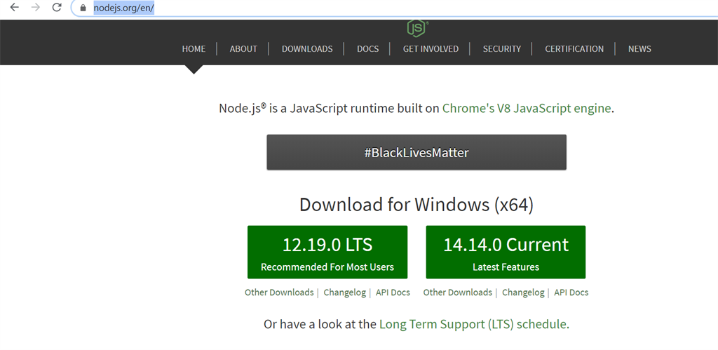Follow Chrome's V8 JavaScript engine link
This screenshot has height=350, width=718.
(527, 109)
